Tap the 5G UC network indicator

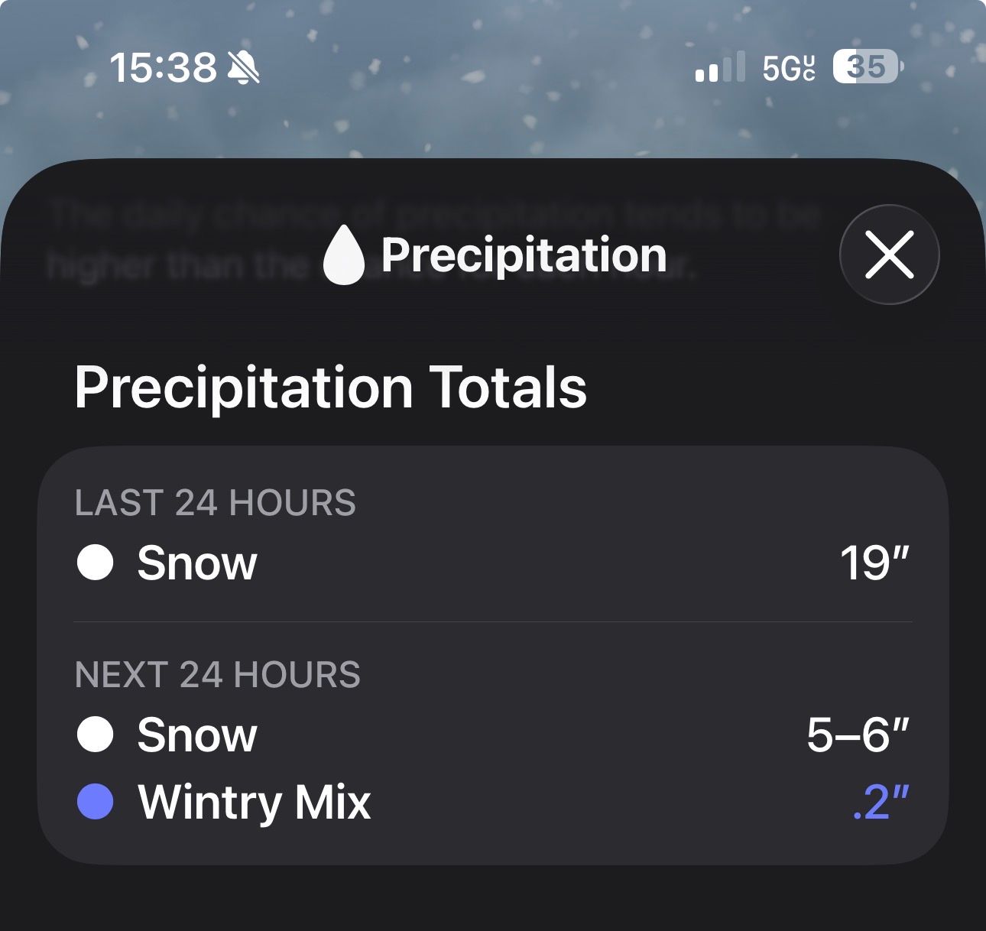pyautogui.click(x=789, y=68)
